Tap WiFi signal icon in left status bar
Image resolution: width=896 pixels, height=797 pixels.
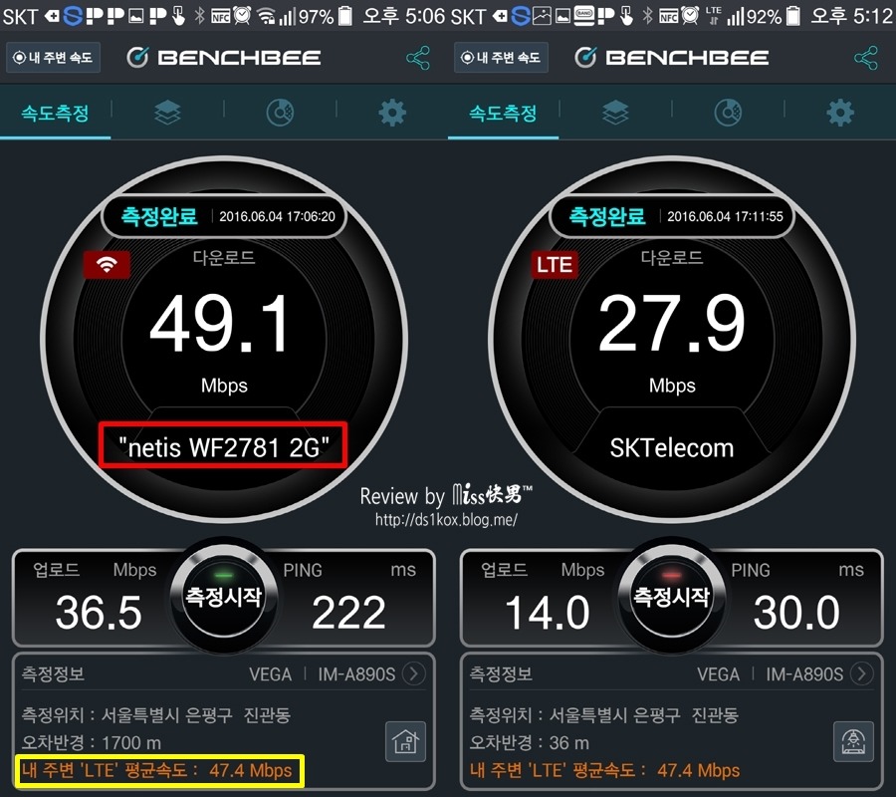click(x=266, y=16)
